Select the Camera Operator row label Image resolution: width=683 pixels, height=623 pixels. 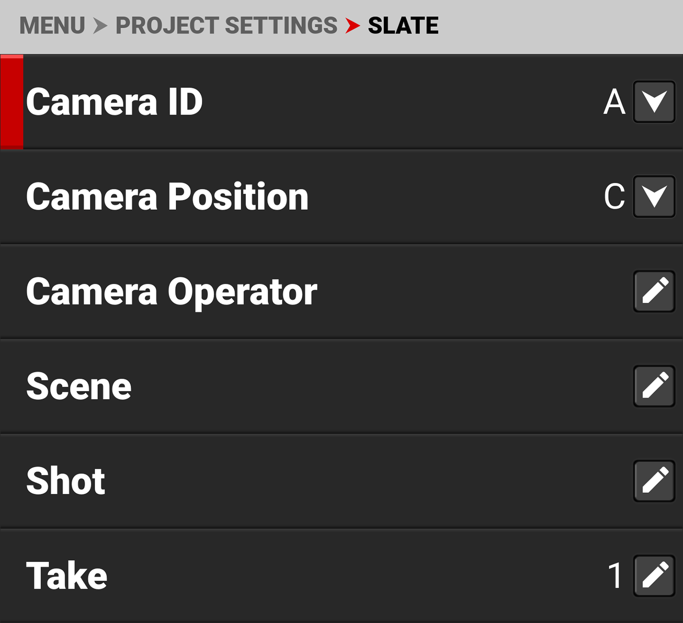[171, 292]
